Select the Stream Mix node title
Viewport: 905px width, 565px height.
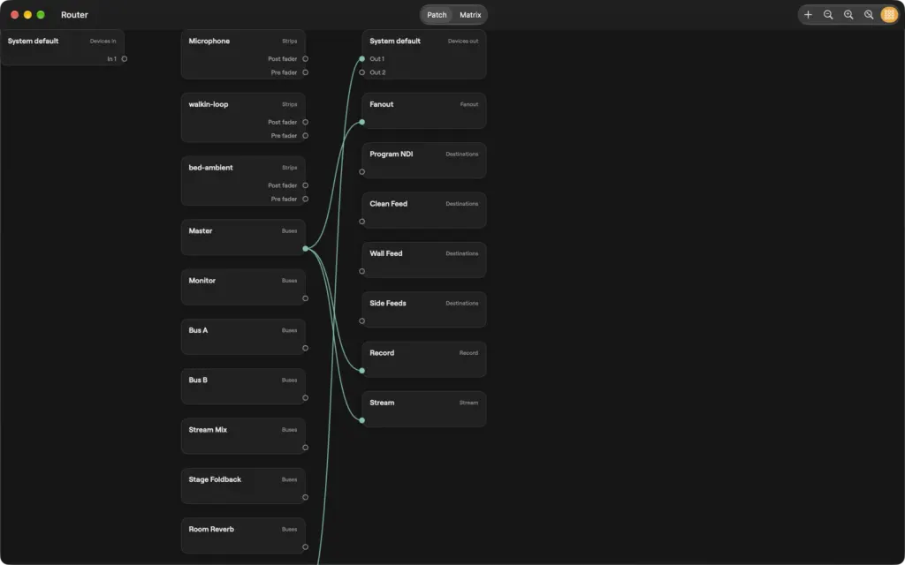[x=208, y=430]
